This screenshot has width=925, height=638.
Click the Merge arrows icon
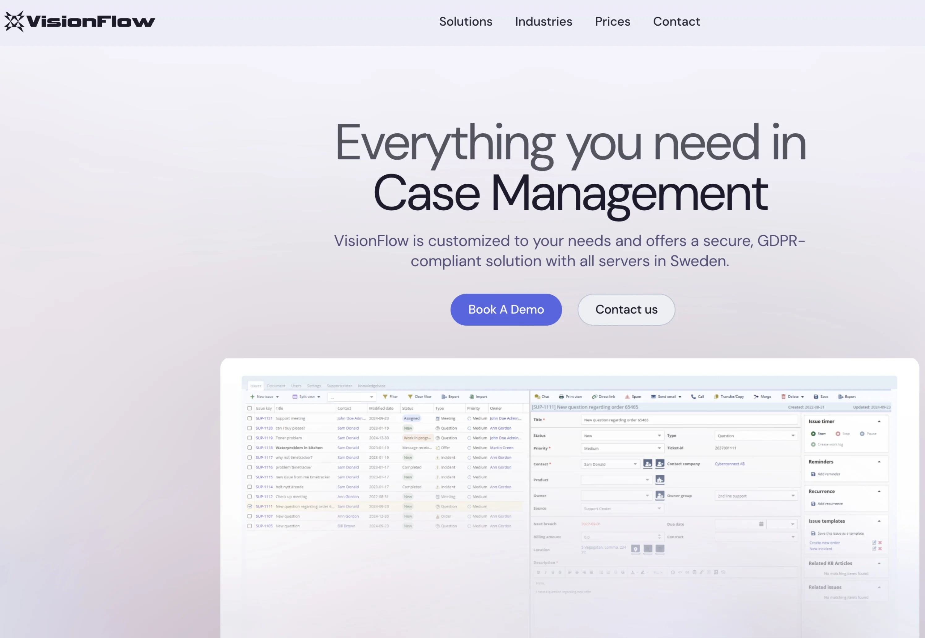click(756, 396)
